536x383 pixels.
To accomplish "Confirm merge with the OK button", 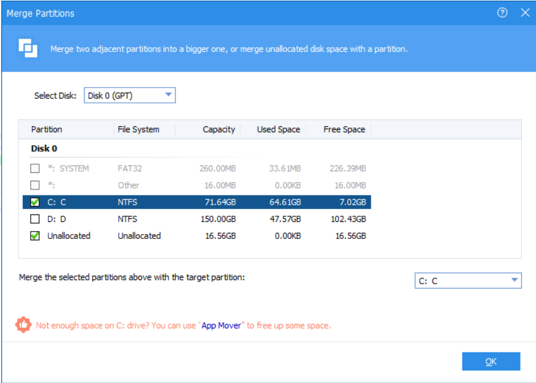I will [491, 362].
